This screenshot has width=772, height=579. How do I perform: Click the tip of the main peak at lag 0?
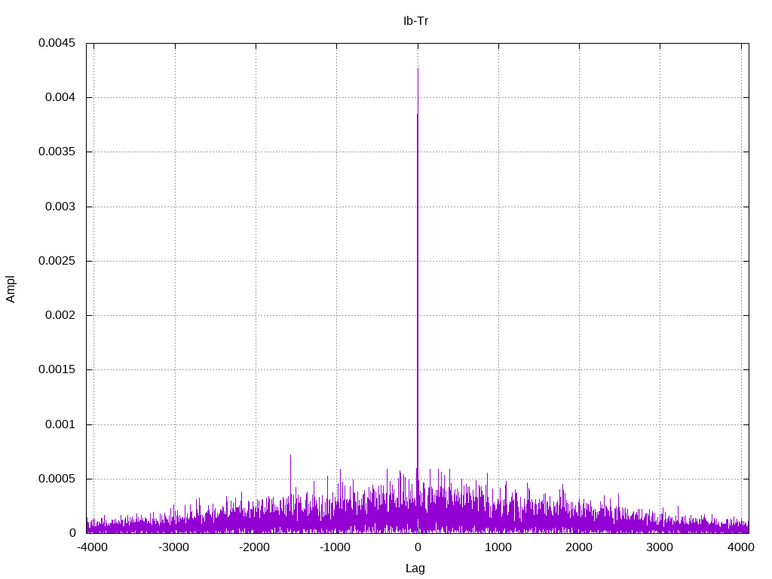(x=418, y=69)
